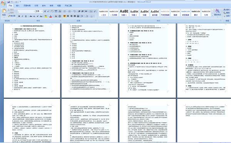Save the document from quick access toolbar
This screenshot has height=143, width=231.
[8, 2]
